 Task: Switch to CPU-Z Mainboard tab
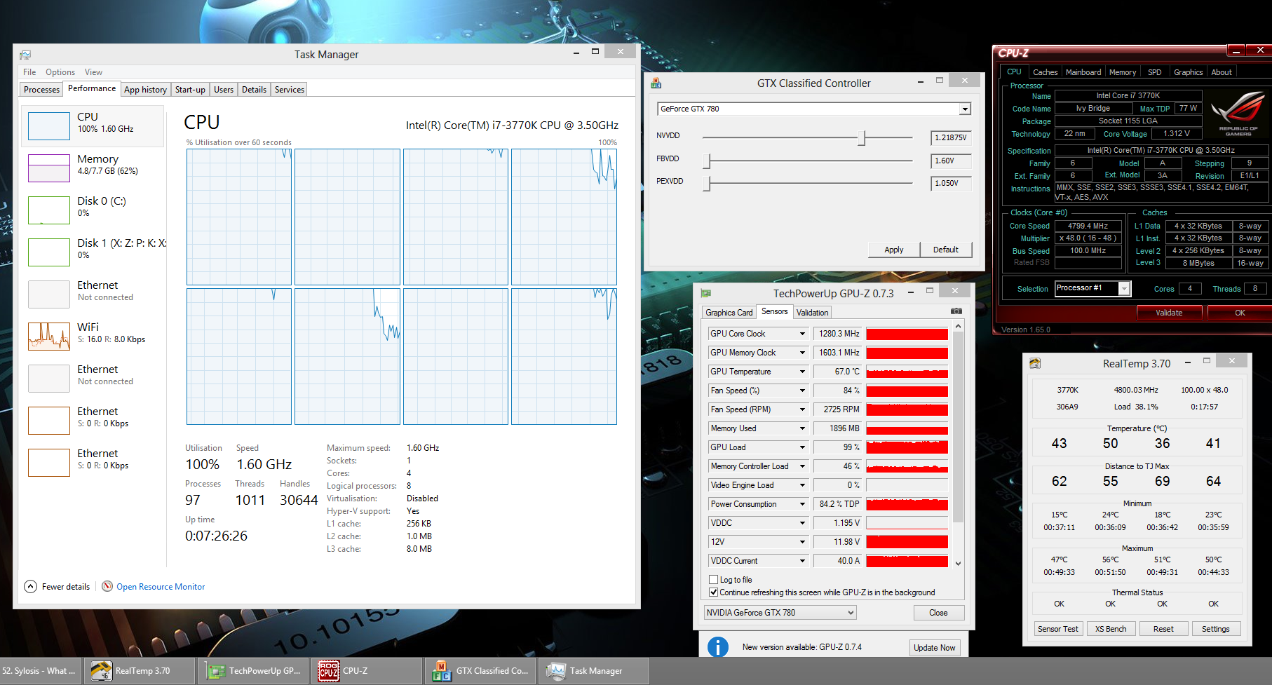1083,72
